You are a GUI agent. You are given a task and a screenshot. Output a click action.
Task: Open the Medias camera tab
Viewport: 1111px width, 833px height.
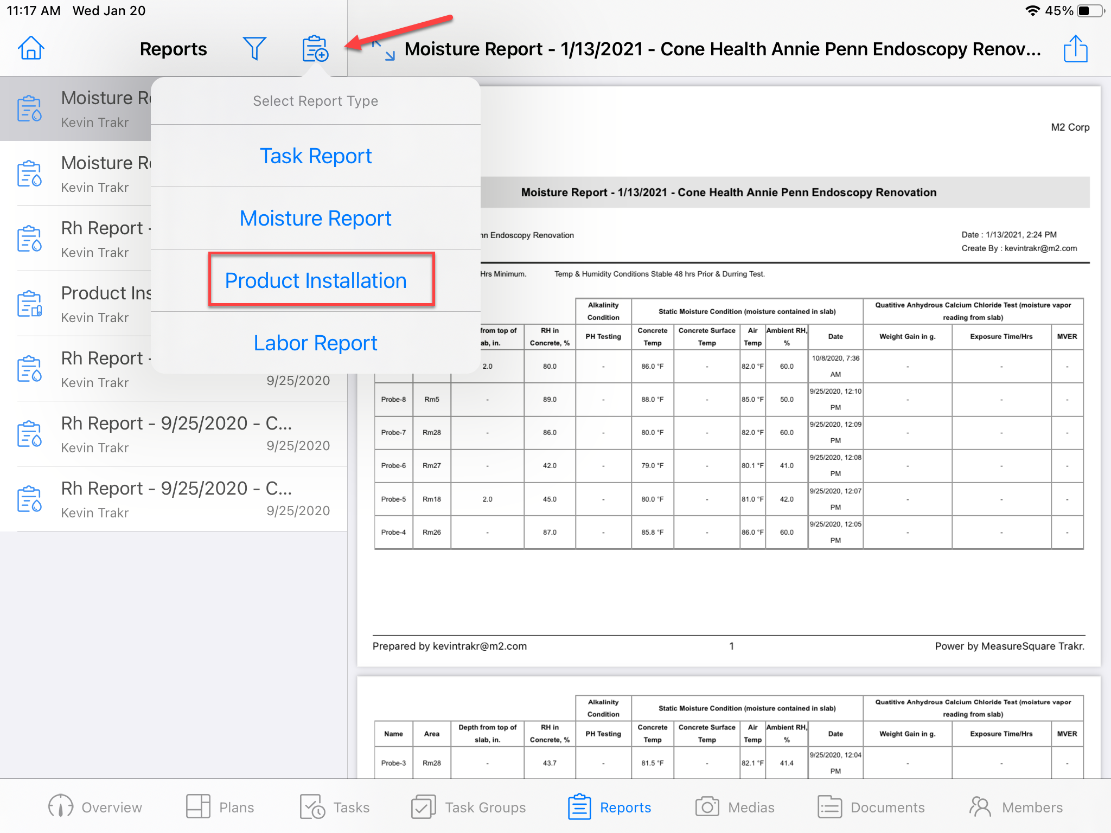735,807
